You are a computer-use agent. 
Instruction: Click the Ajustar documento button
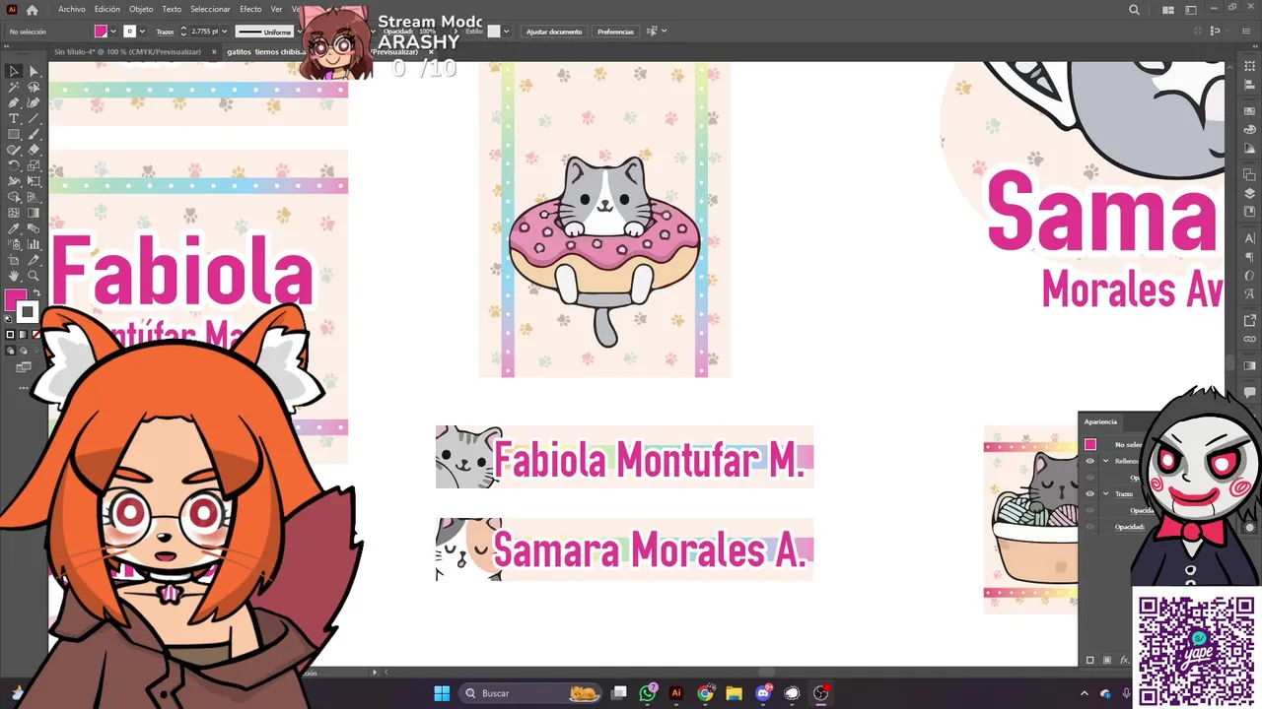click(554, 32)
